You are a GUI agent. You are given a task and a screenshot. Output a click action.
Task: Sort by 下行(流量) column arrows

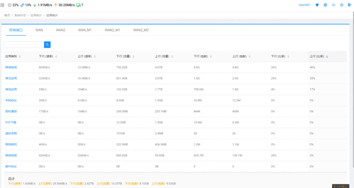click(x=133, y=56)
